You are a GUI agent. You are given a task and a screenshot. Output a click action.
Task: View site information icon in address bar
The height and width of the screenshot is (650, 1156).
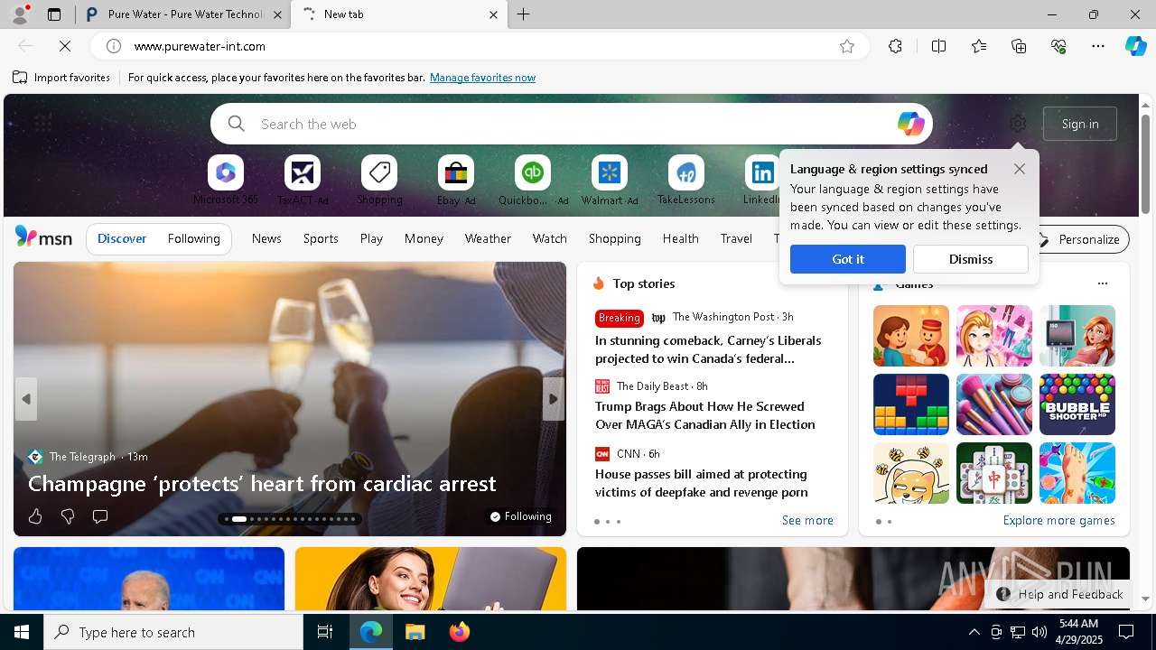click(114, 46)
